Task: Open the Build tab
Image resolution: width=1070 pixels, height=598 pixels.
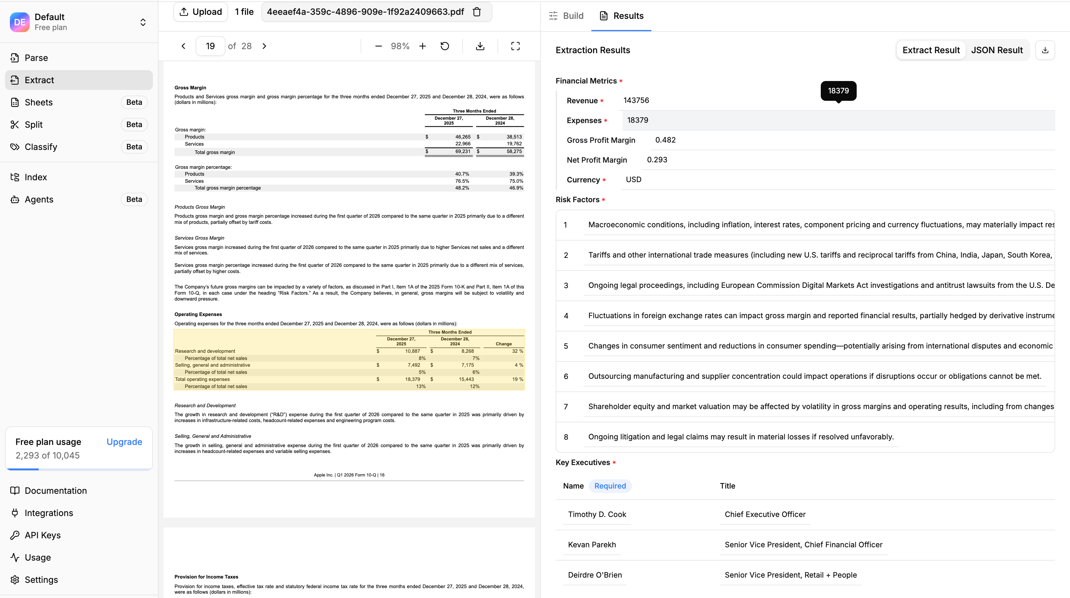Action: [x=566, y=16]
